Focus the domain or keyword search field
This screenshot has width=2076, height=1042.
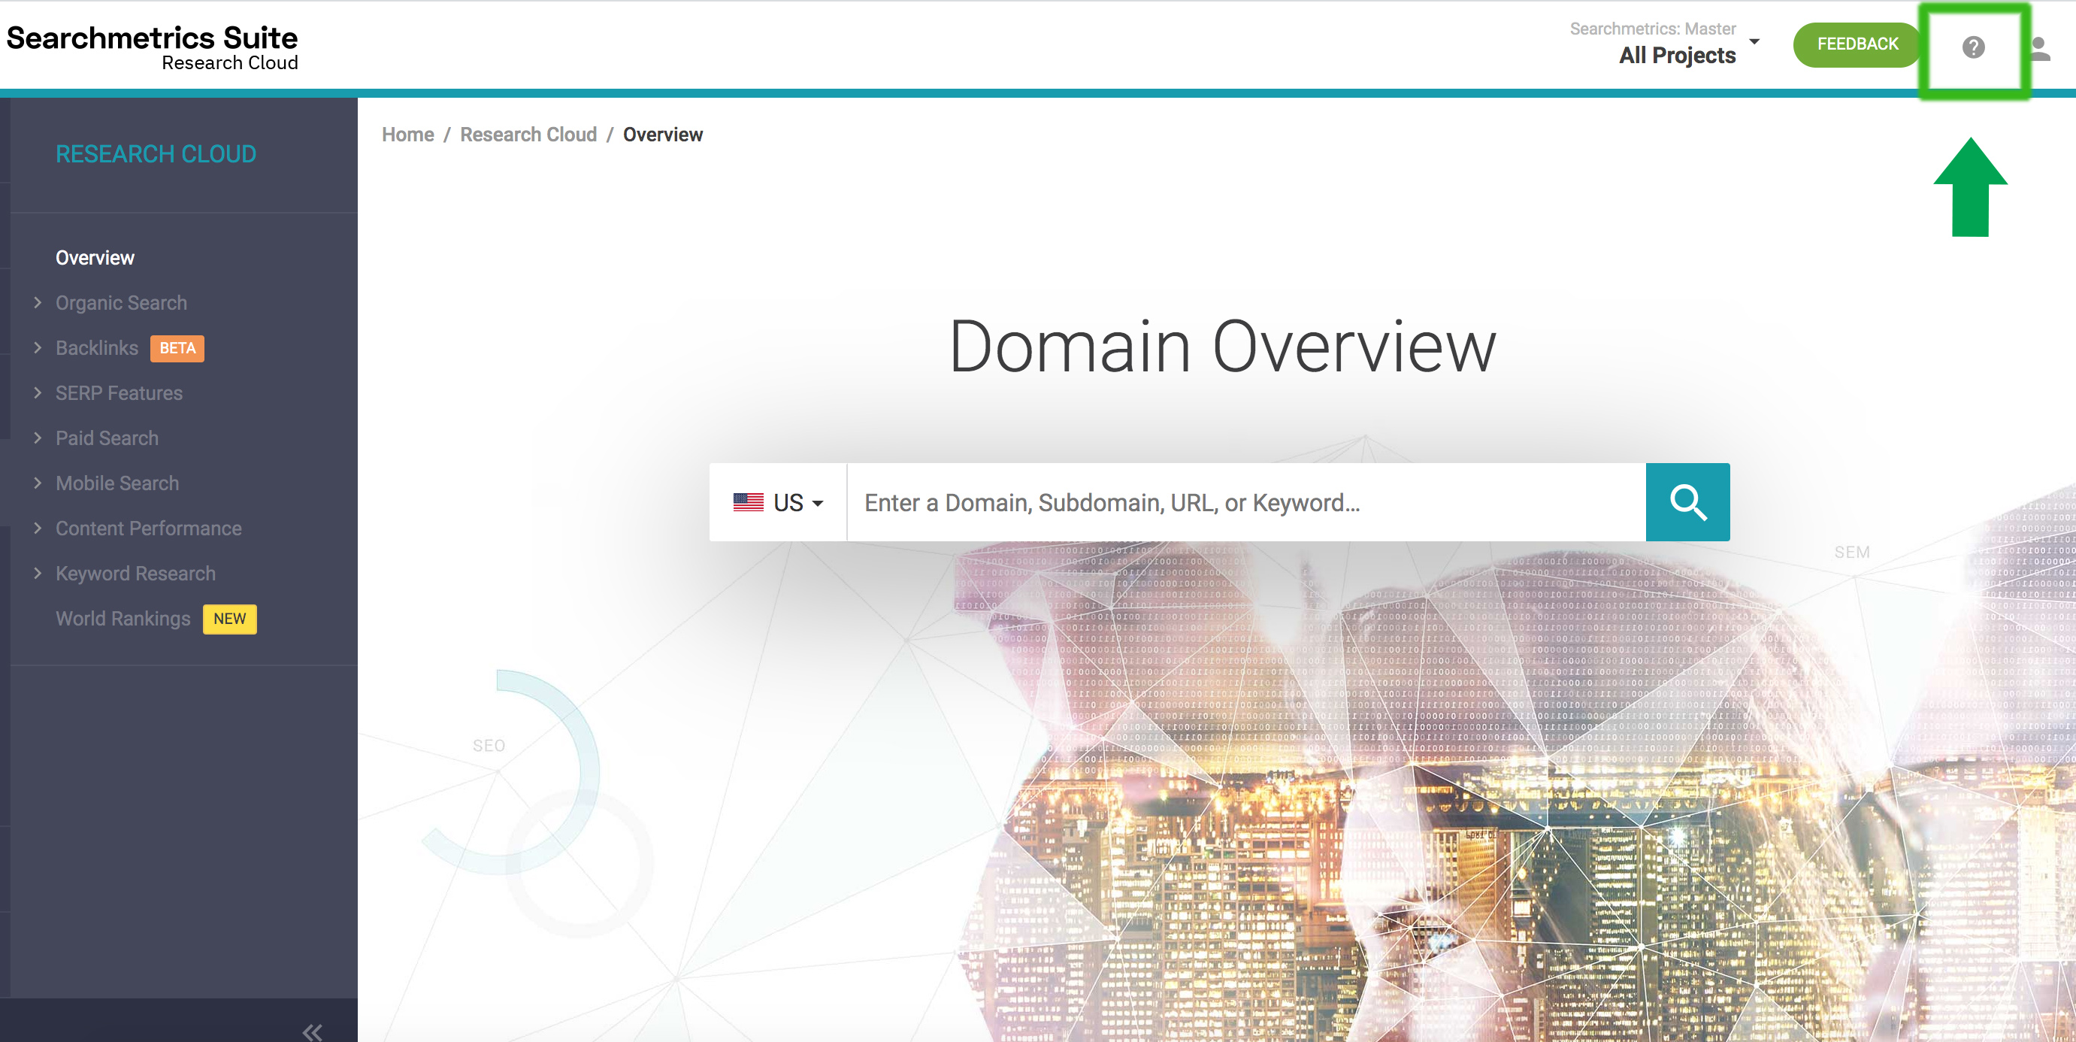pyautogui.click(x=1246, y=502)
